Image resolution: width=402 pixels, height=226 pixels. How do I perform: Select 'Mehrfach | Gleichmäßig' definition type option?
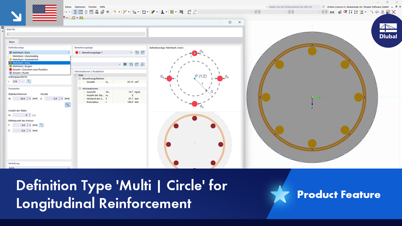(x=39, y=56)
